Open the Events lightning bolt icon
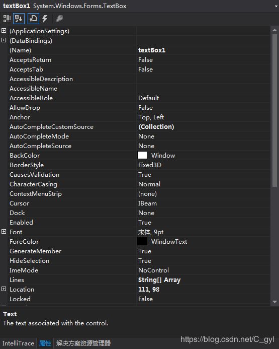 coord(45,19)
